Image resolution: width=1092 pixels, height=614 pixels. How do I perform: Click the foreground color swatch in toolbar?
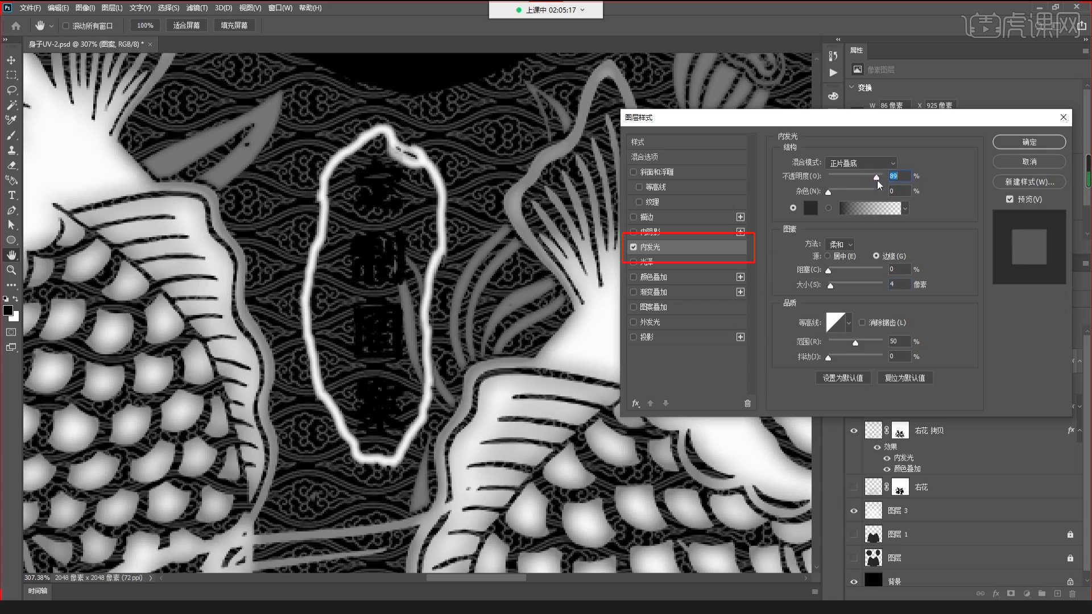click(8, 310)
